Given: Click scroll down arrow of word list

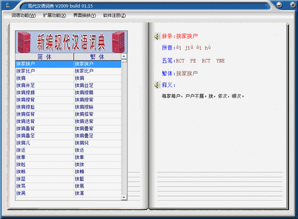Looking at the screenshot, I should coord(124,197).
